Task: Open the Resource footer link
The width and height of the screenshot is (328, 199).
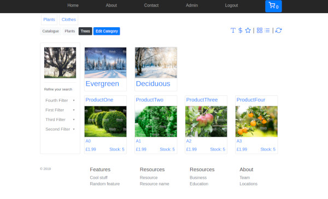Action: pyautogui.click(x=149, y=178)
